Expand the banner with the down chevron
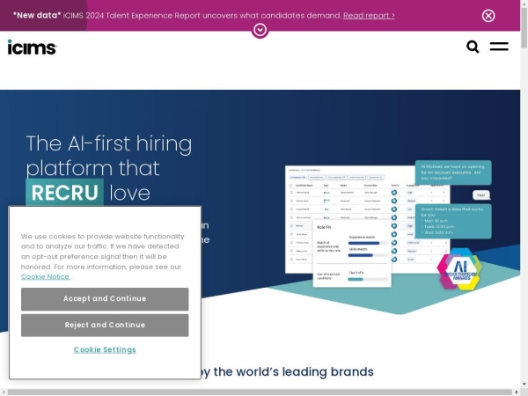Image resolution: width=528 pixels, height=396 pixels. coord(260,30)
